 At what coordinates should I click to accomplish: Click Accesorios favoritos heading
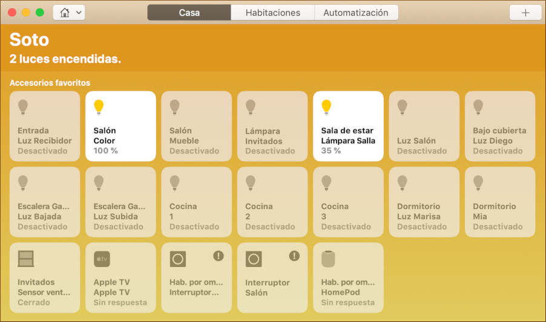[x=50, y=83]
